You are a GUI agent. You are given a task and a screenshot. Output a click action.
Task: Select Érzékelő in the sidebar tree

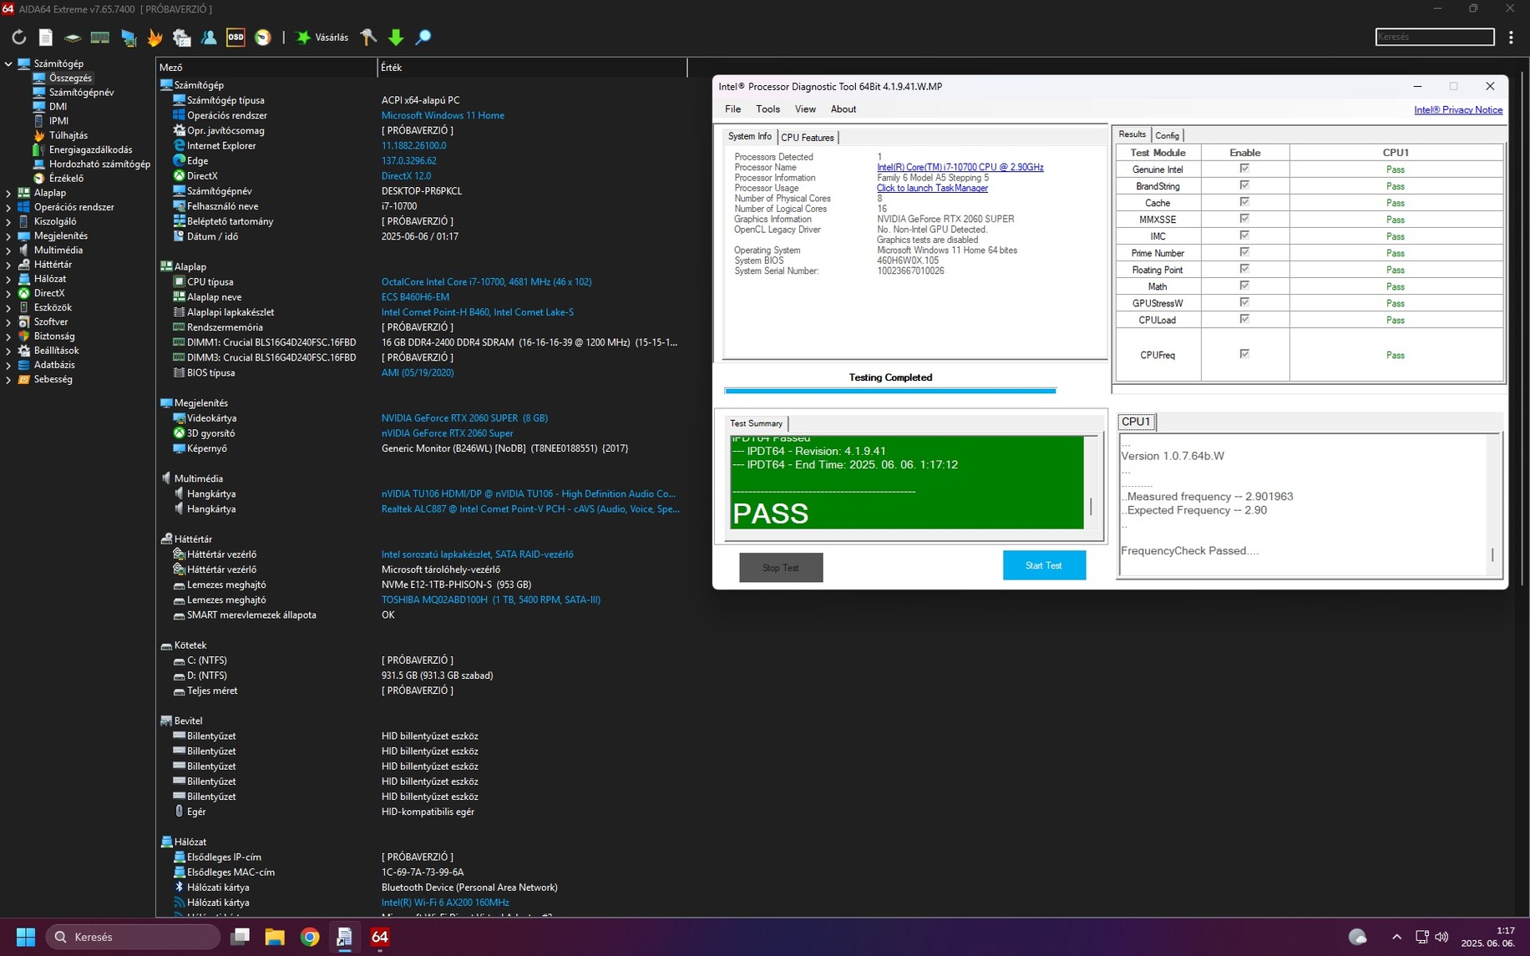tap(66, 178)
